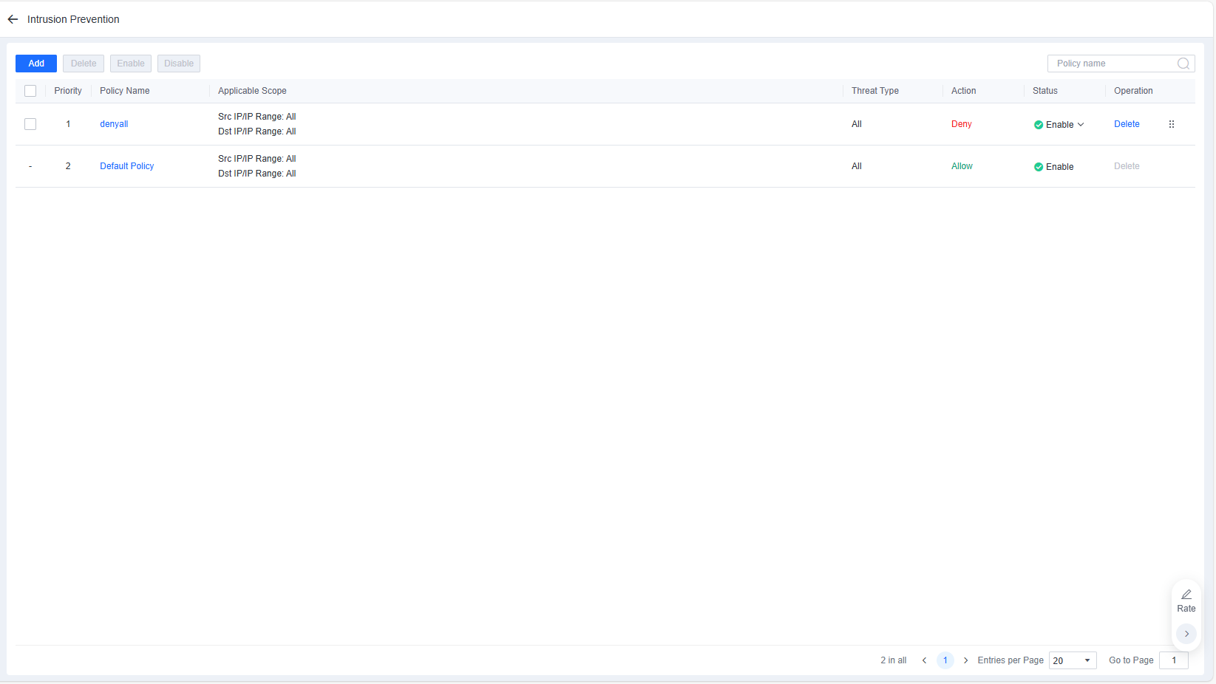The width and height of the screenshot is (1216, 684).
Task: Open the denyall policy link
Action: (x=114, y=124)
